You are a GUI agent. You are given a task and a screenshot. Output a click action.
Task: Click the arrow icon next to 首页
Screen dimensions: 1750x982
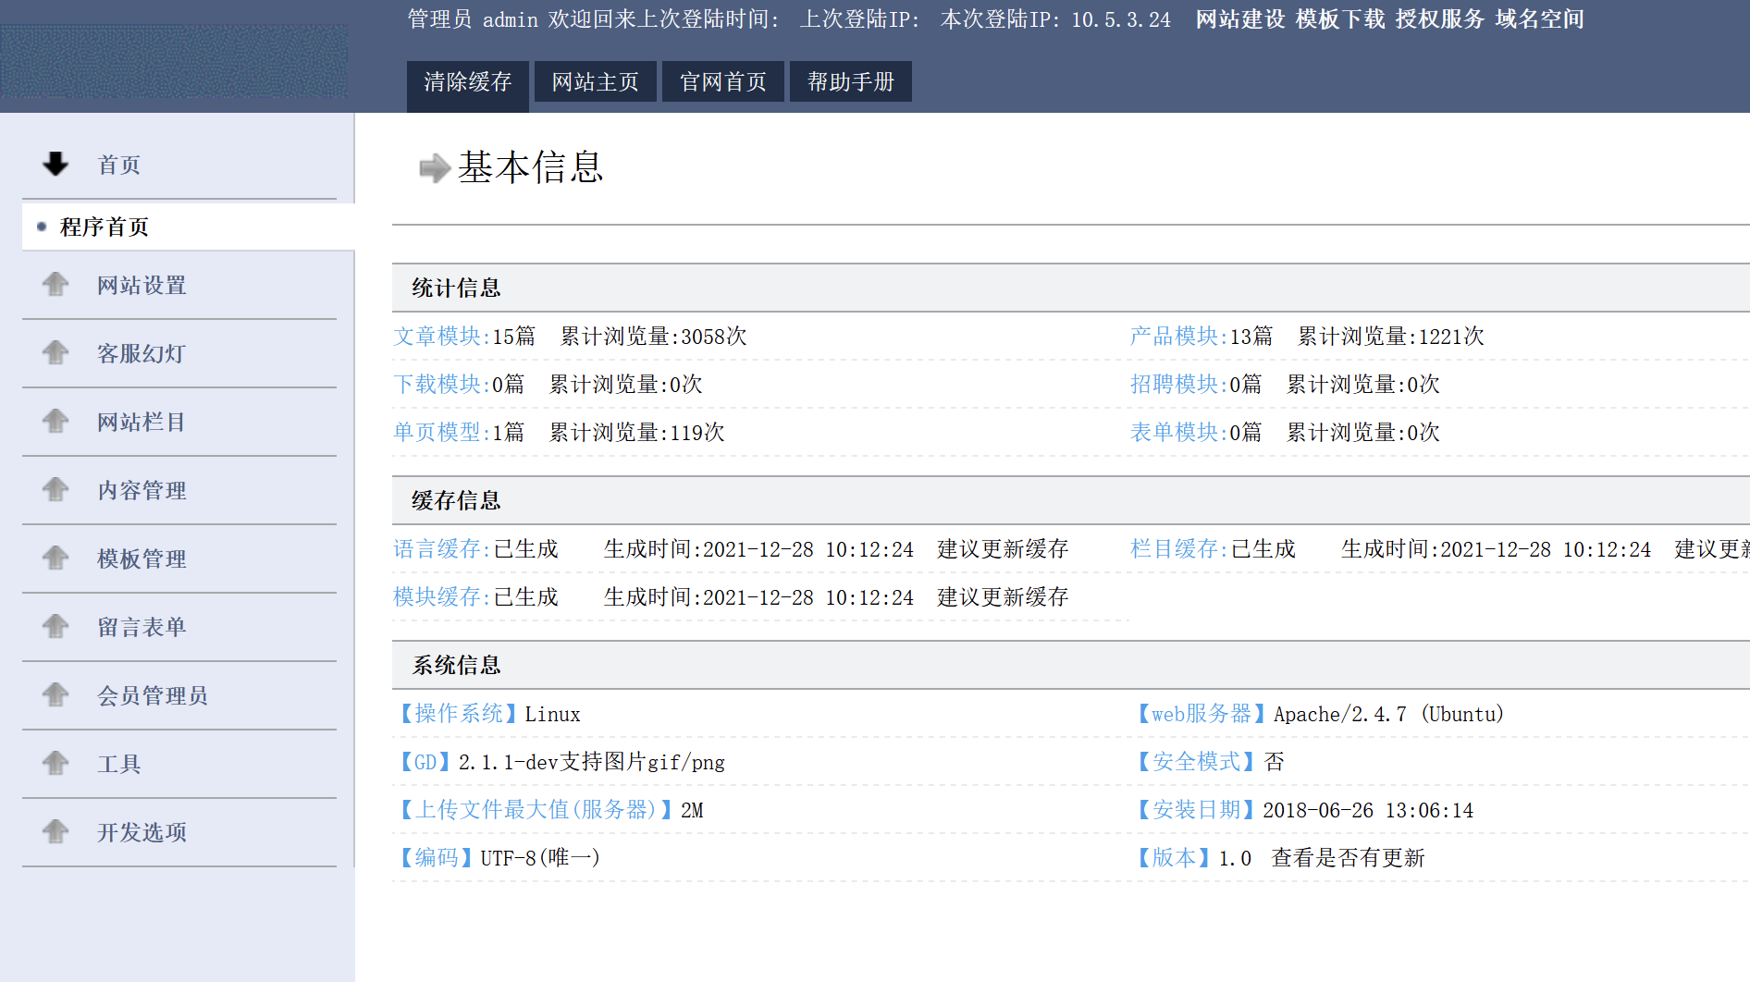[x=55, y=164]
